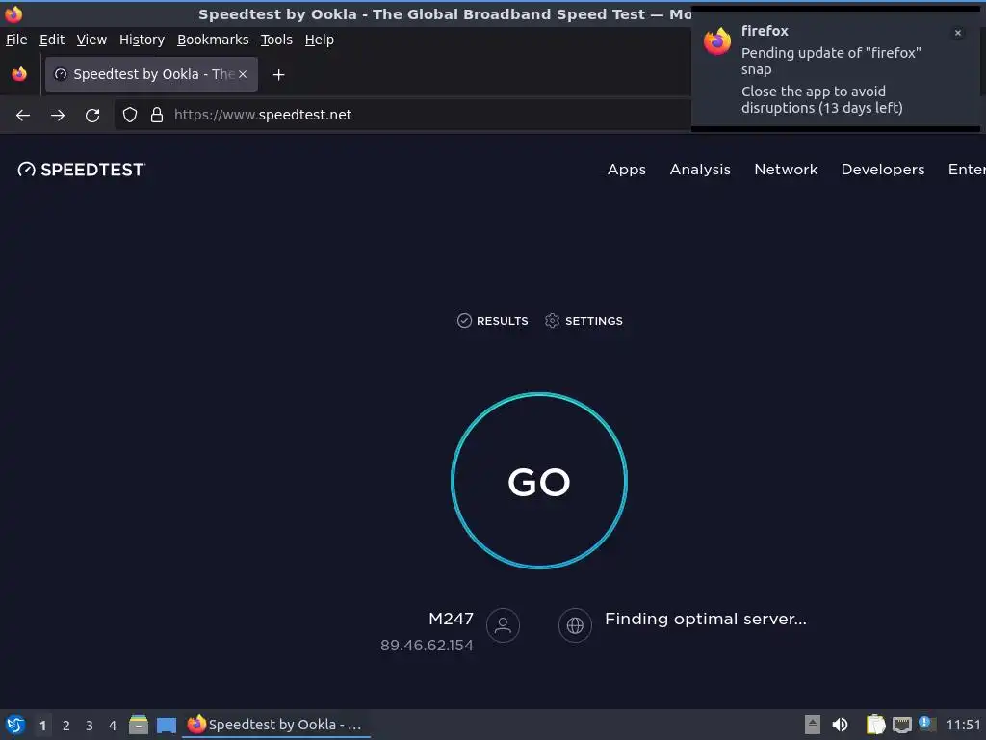Open the View menu
Image resolution: width=986 pixels, height=740 pixels.
click(x=91, y=40)
